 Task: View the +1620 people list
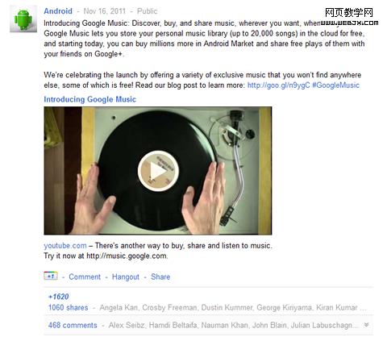tap(58, 297)
